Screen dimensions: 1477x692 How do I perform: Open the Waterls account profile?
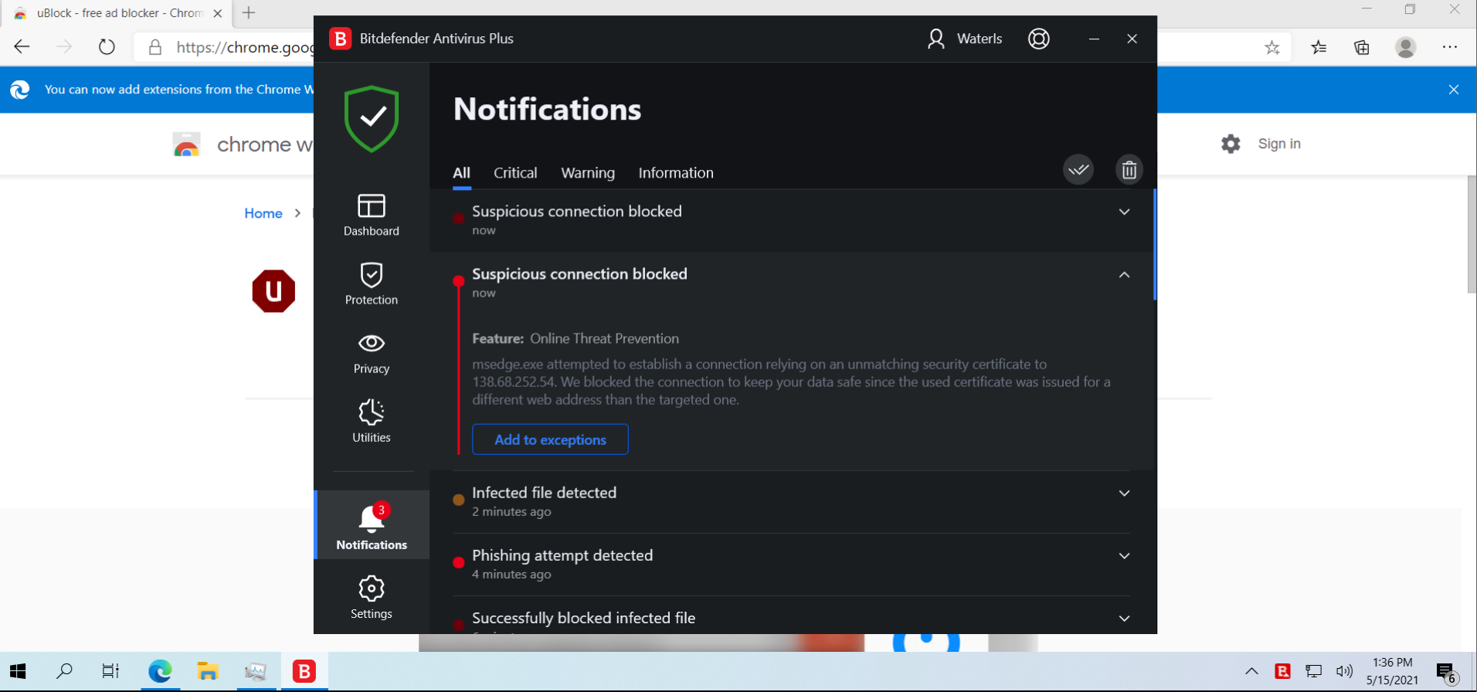pos(965,39)
